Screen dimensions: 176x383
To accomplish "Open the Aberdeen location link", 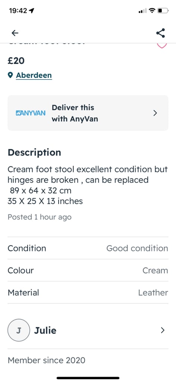I will [x=34, y=75].
